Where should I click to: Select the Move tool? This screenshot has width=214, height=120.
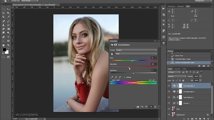point(8,9)
